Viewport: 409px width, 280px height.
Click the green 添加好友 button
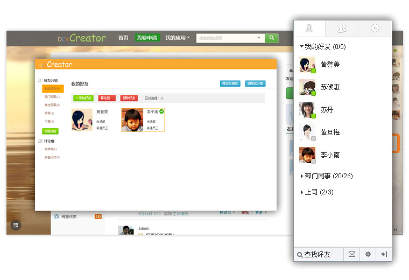(83, 99)
